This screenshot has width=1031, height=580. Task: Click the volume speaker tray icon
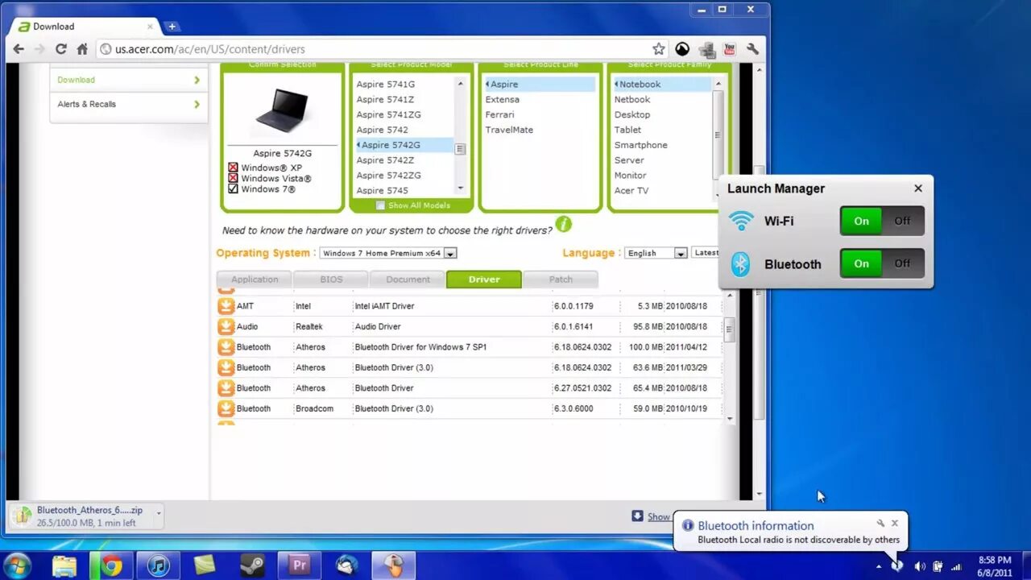pos(919,566)
